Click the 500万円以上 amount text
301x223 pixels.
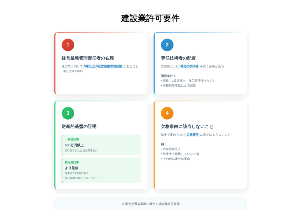[74, 145]
